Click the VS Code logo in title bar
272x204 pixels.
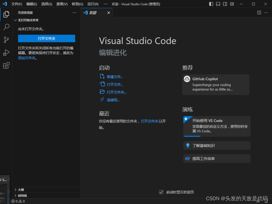[x=5, y=4]
